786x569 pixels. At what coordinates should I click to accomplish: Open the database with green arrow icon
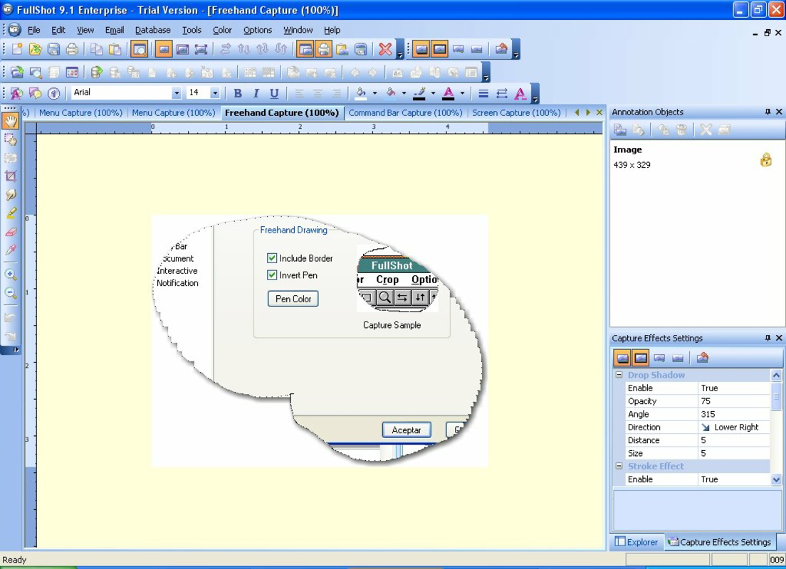coord(96,73)
